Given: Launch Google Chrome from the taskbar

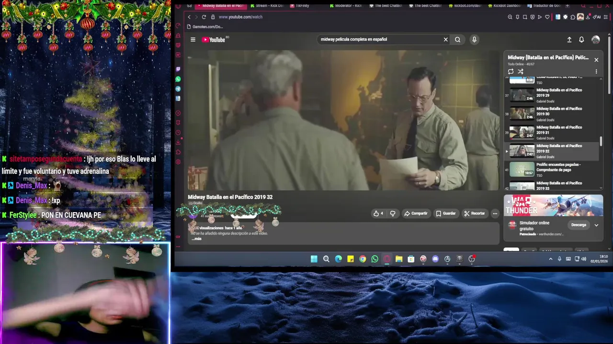Looking at the screenshot, I should coord(363,259).
